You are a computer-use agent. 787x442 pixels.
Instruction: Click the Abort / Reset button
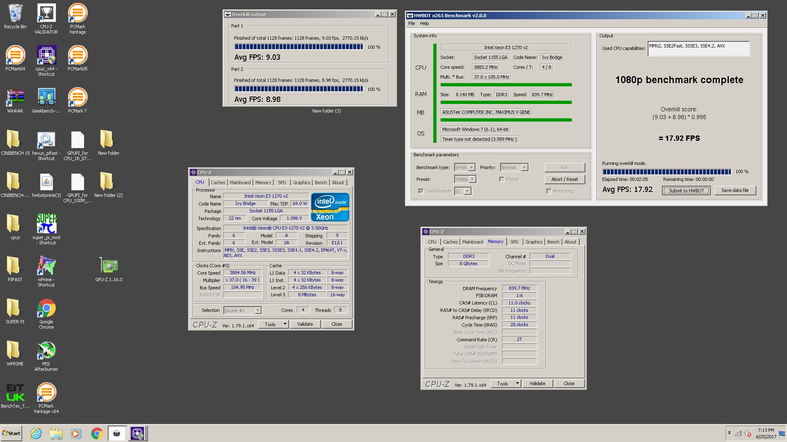pyautogui.click(x=564, y=179)
